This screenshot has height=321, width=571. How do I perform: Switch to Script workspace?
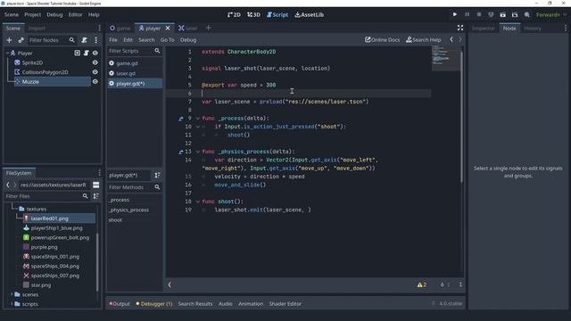click(277, 14)
